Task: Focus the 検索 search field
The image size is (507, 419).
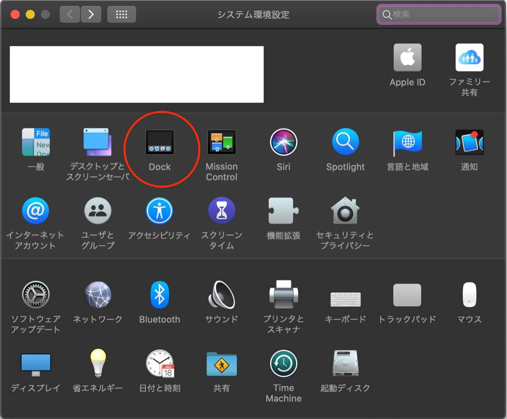Action: (439, 14)
